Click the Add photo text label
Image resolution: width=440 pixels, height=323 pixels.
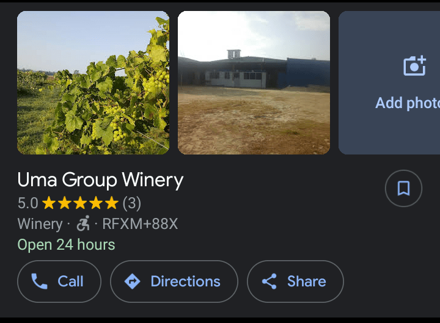pos(408,103)
